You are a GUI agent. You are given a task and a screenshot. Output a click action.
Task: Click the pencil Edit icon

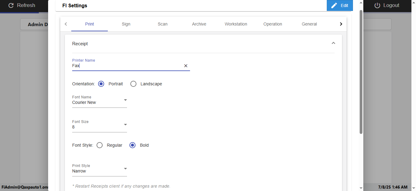(x=334, y=5)
